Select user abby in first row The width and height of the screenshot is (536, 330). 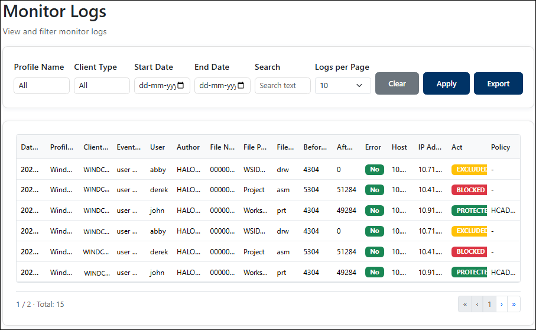[158, 170]
